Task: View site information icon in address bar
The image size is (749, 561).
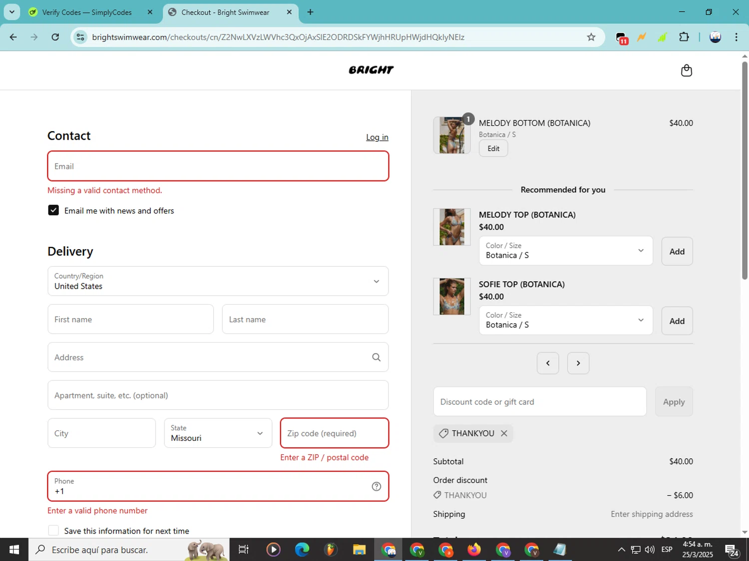Action: tap(80, 37)
